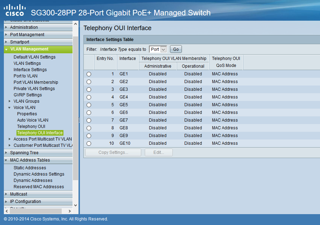The height and width of the screenshot is (225, 320).
Task: Open Port VLAN Membership page
Action: click(x=36, y=82)
